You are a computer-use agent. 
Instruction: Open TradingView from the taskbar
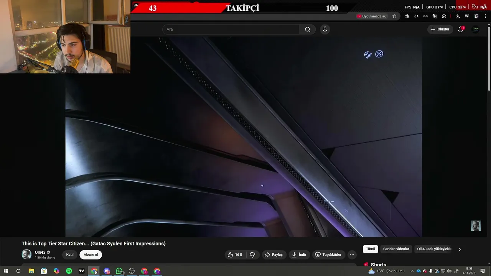[x=82, y=271]
